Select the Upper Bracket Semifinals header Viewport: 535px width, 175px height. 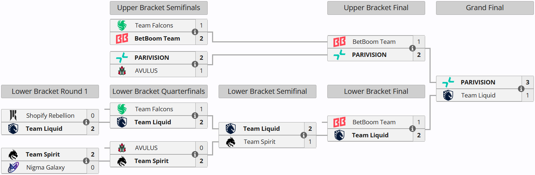[158, 8]
